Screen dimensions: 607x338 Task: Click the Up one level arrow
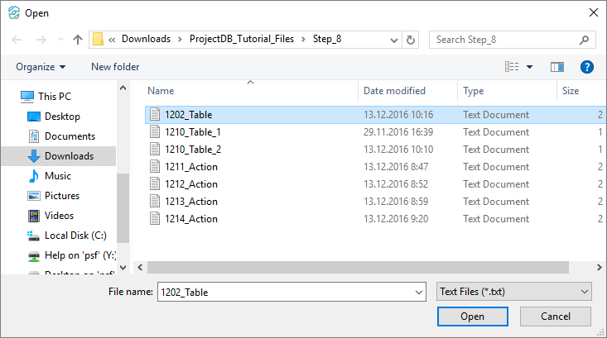click(78, 39)
